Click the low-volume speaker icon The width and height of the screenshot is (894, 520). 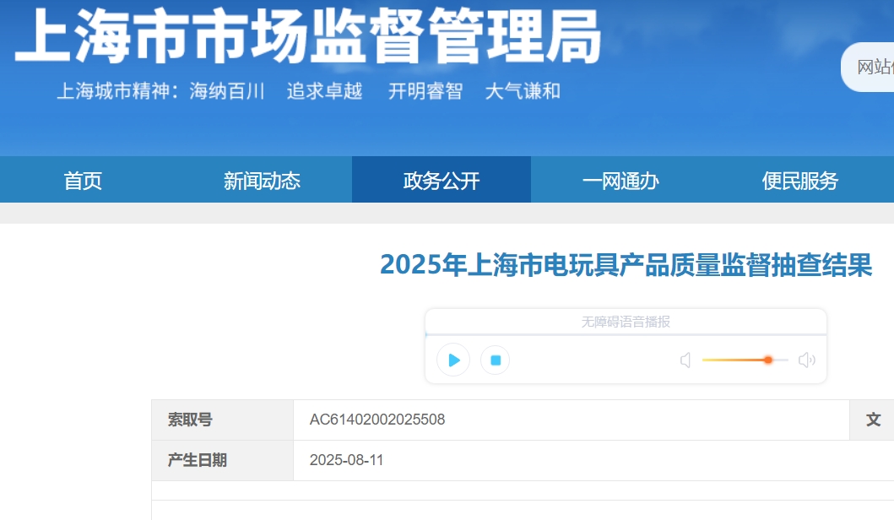pyautogui.click(x=685, y=360)
